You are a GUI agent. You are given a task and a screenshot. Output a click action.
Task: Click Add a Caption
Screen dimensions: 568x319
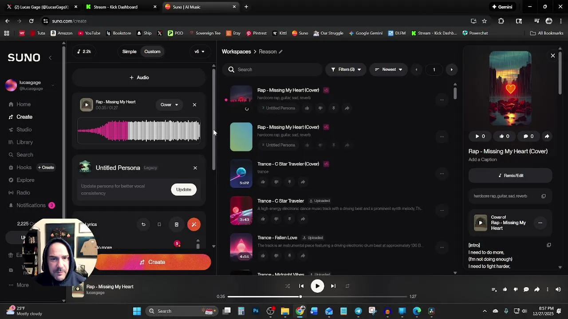pos(483,159)
